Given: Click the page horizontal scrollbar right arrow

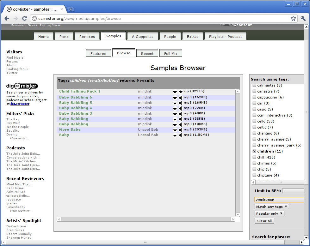Looking at the screenshot, I should pyautogui.click(x=301, y=242).
